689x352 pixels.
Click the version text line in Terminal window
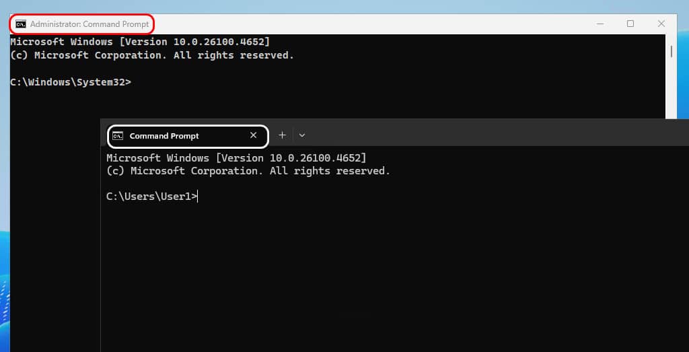pos(236,157)
